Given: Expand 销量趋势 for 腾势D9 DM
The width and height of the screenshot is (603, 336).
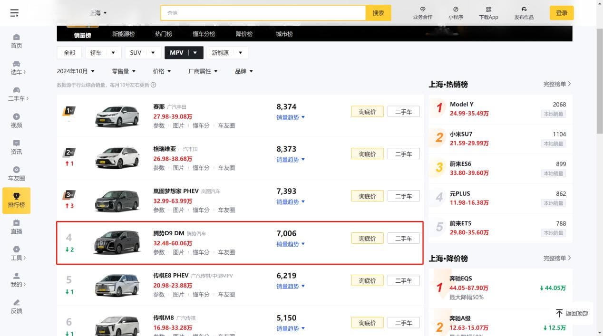Looking at the screenshot, I should click(291, 244).
